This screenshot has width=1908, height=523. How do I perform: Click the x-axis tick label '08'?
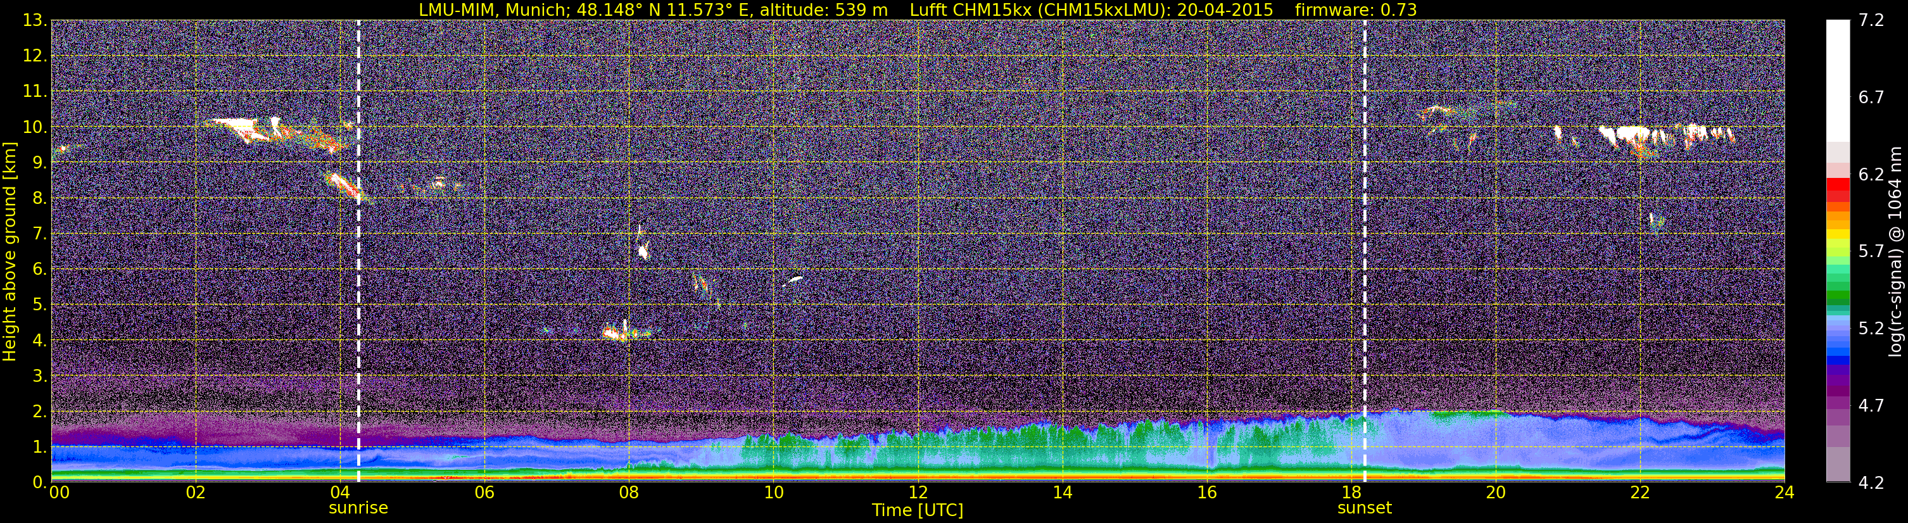(x=629, y=493)
